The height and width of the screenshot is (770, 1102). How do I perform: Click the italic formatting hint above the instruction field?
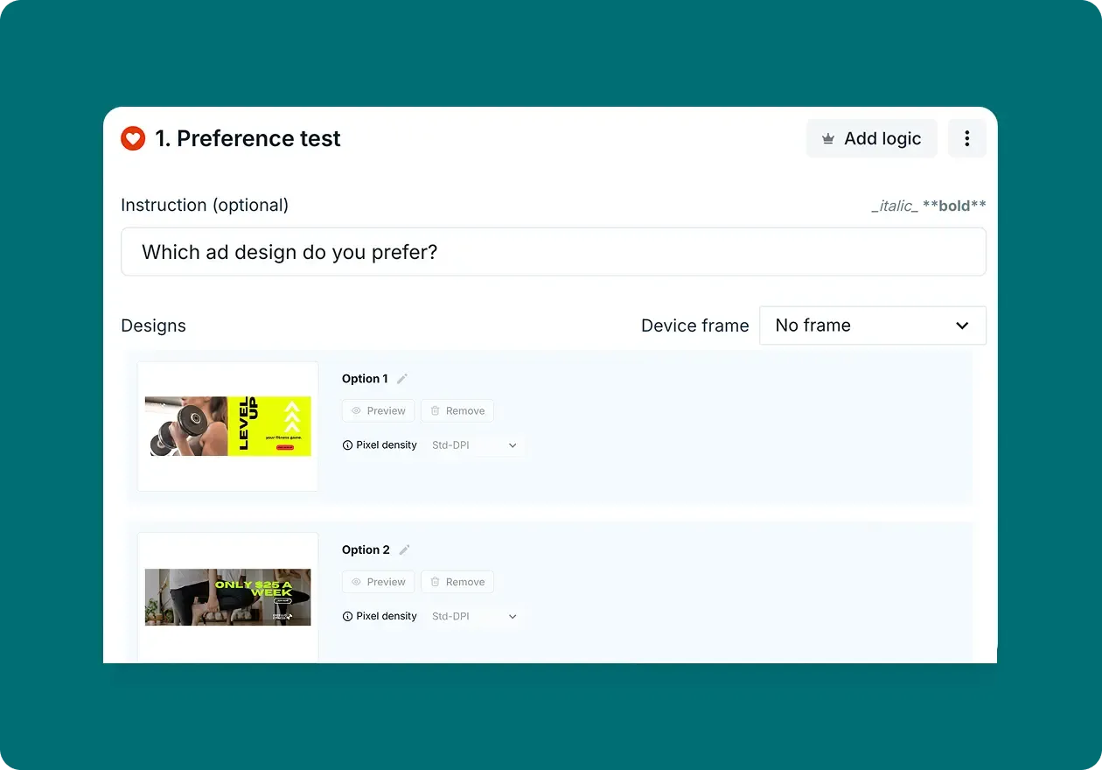(x=893, y=206)
